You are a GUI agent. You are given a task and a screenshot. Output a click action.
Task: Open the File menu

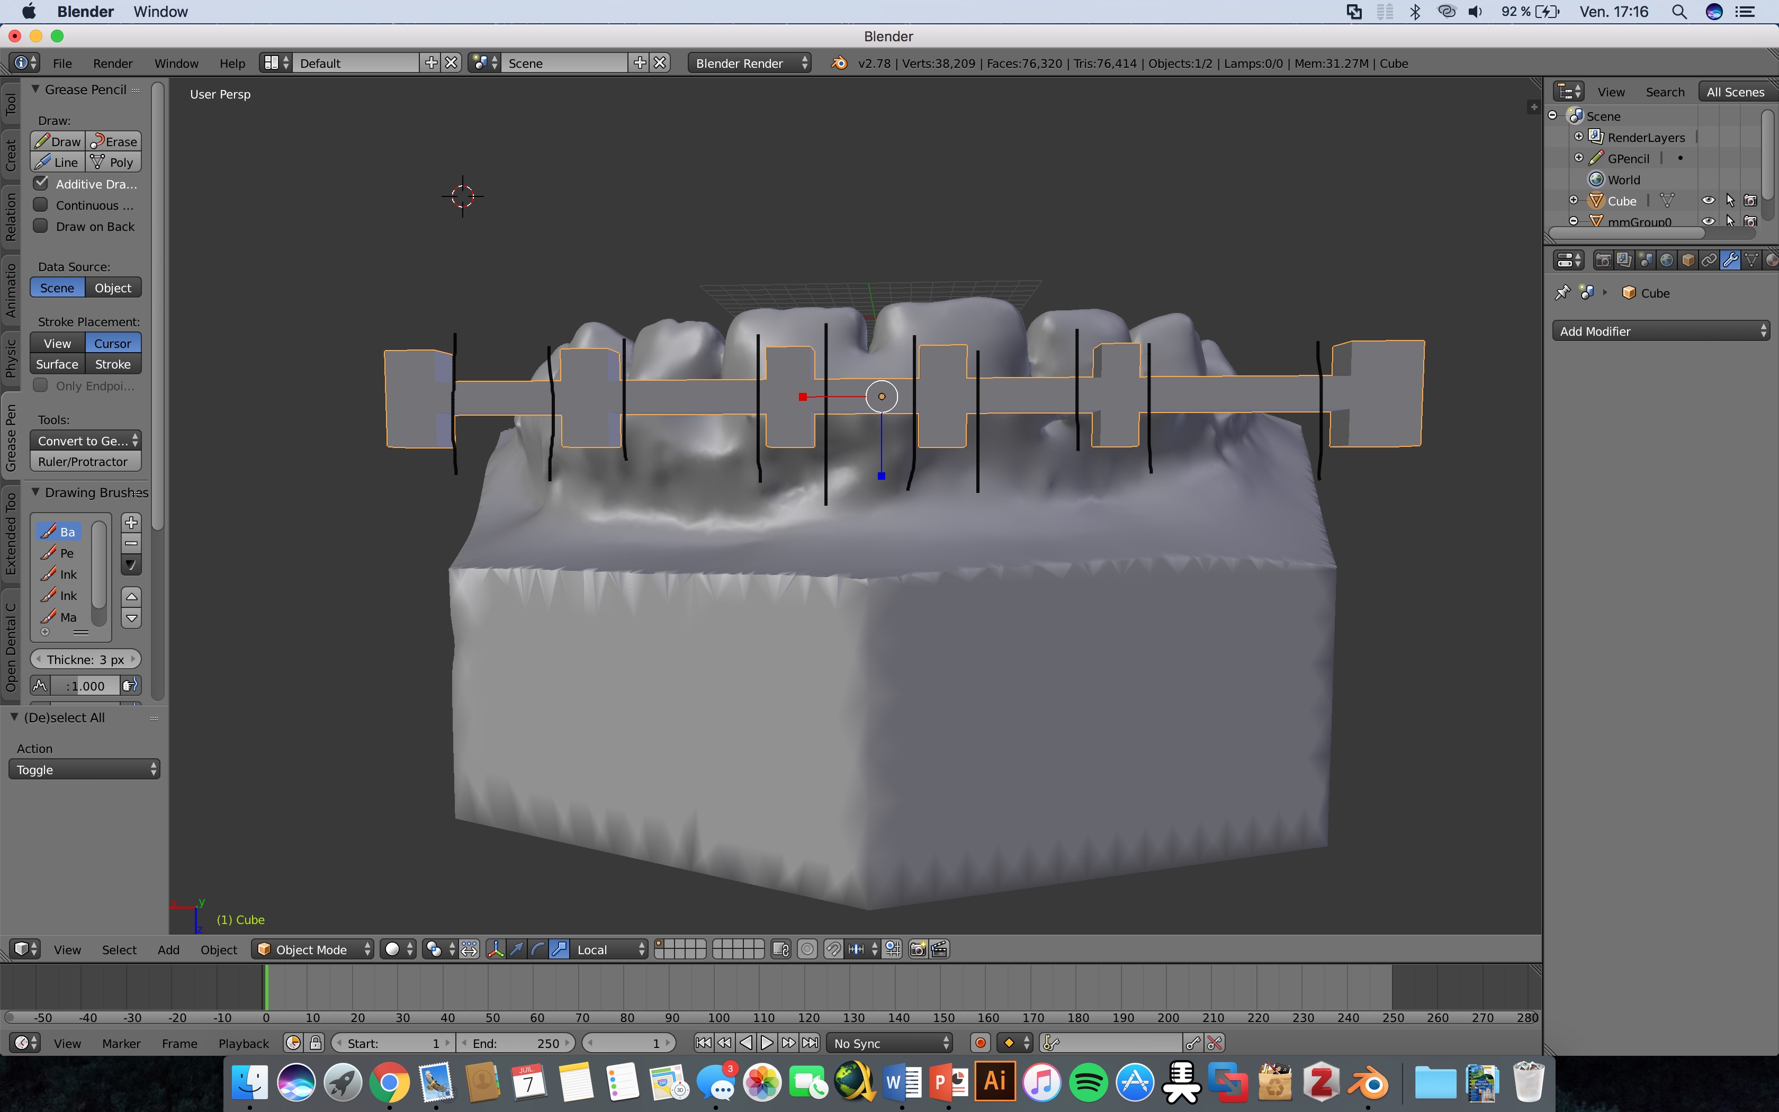click(x=62, y=63)
